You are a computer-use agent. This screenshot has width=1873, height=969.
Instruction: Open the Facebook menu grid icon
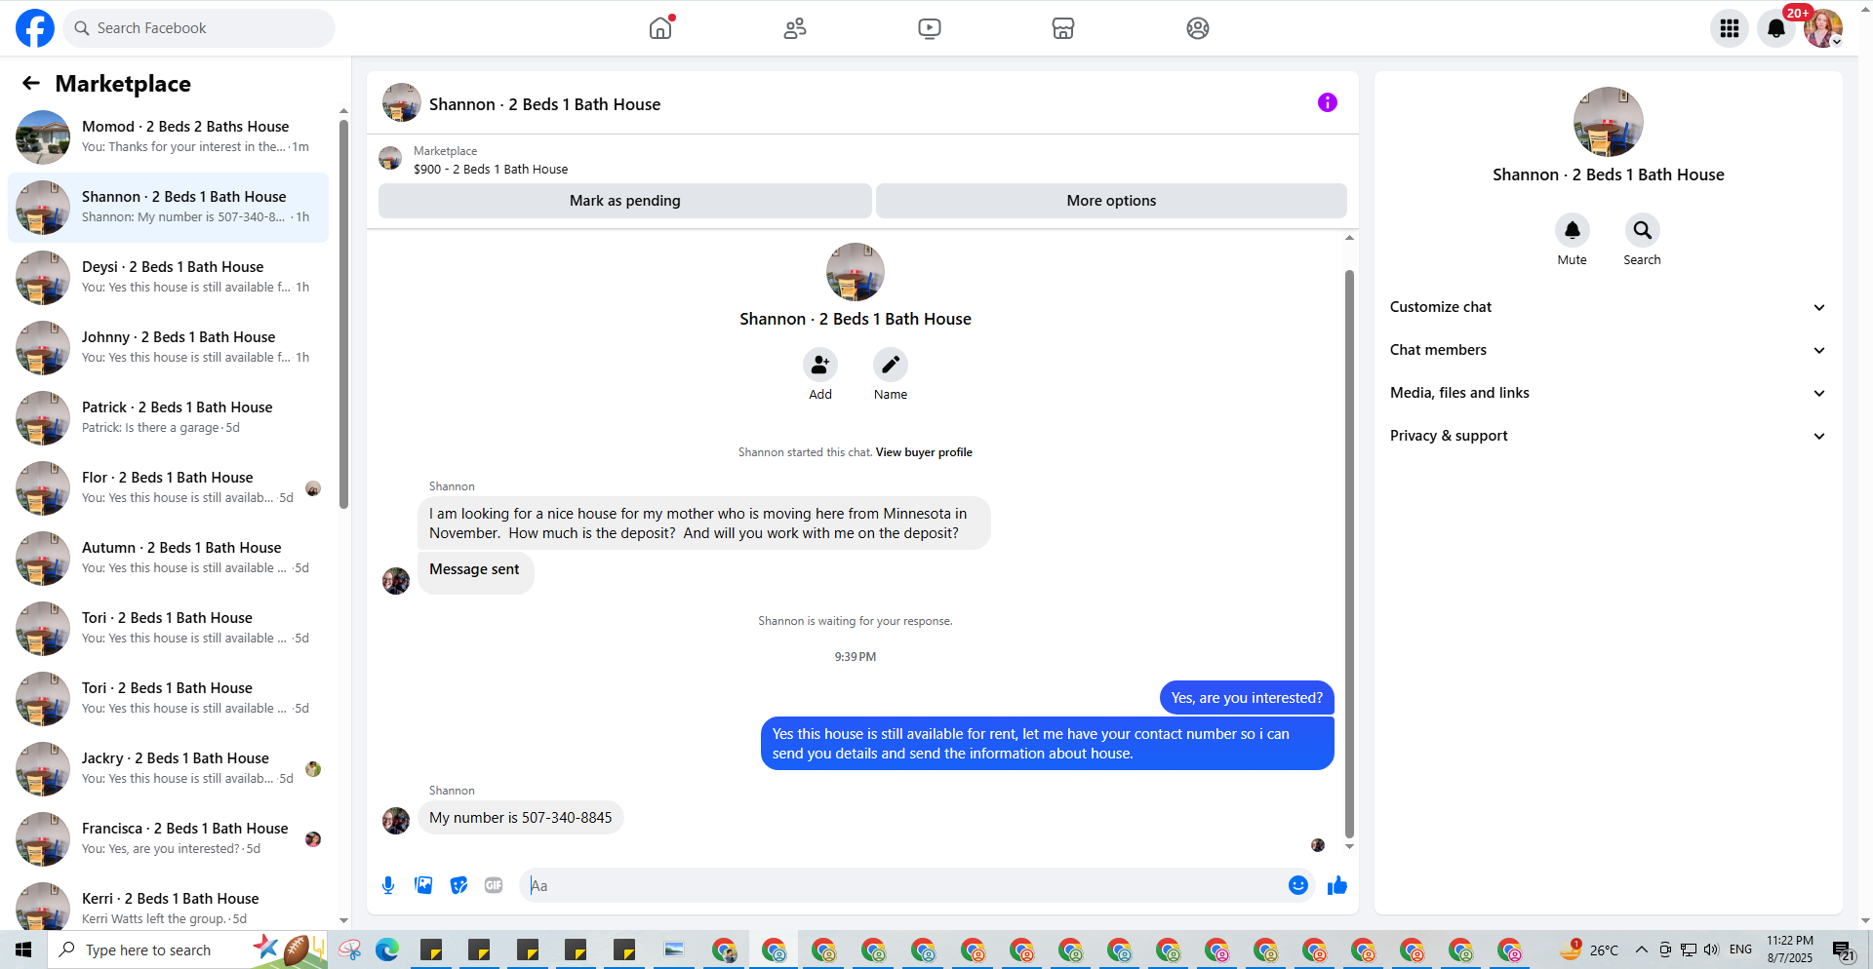click(1730, 28)
